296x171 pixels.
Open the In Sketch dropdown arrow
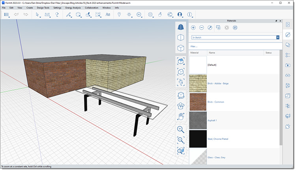pyautogui.click(x=278, y=38)
